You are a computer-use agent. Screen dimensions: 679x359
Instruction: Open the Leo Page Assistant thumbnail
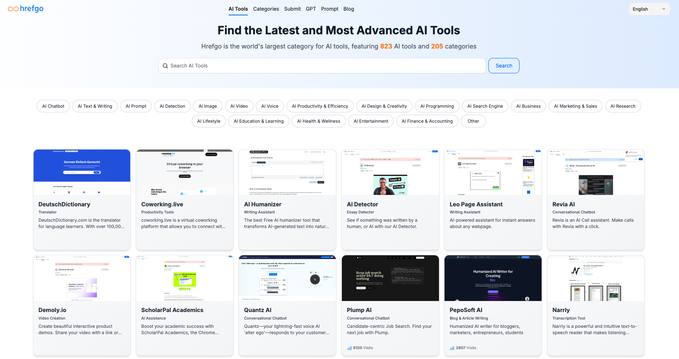coord(493,172)
